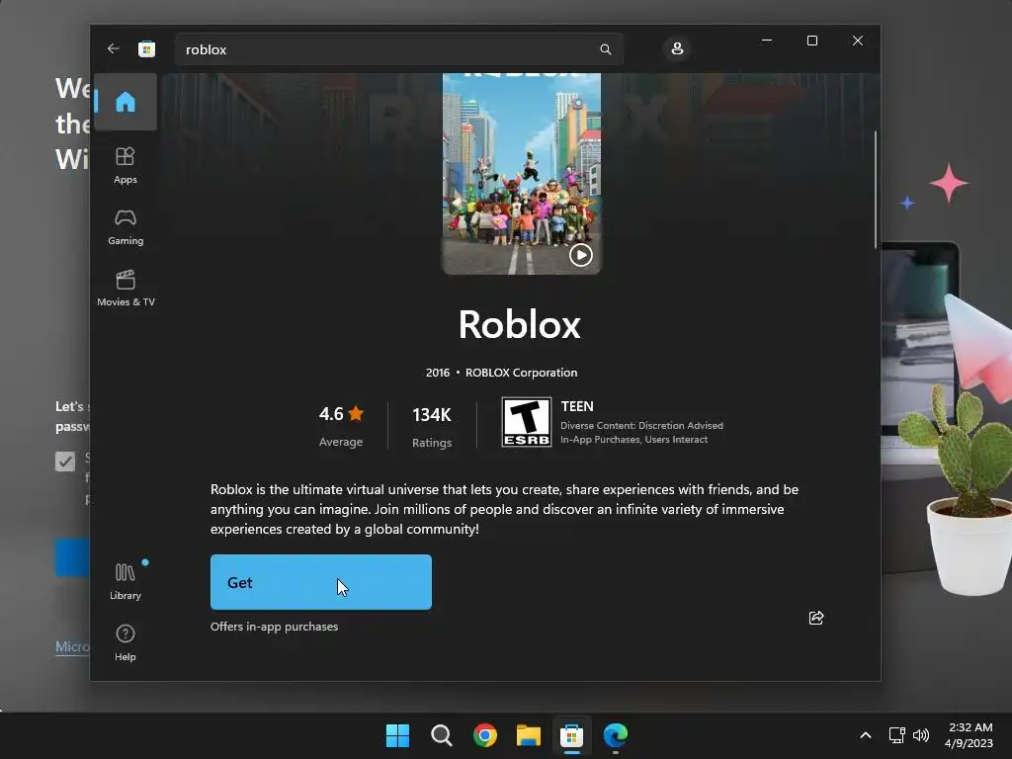
Task: Open File Explorer from taskbar
Action: click(x=529, y=735)
